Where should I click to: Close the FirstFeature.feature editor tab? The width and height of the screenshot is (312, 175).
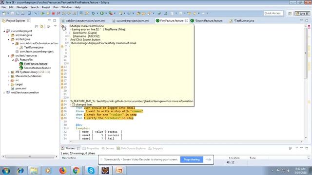coord(186,20)
